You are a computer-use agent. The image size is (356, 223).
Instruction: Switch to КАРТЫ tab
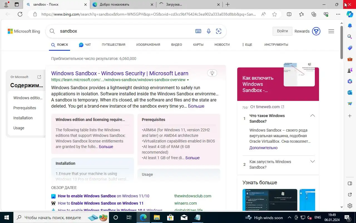tap(198, 45)
